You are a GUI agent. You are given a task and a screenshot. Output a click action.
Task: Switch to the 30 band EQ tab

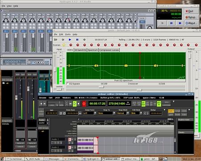[x=80, y=50]
